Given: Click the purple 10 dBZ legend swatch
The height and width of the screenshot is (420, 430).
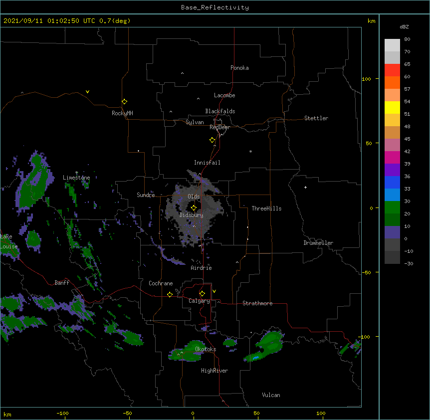Looking at the screenshot, I should pos(392,232).
